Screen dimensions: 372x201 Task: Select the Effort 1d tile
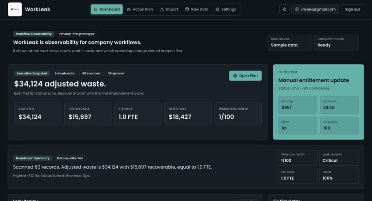298,125
